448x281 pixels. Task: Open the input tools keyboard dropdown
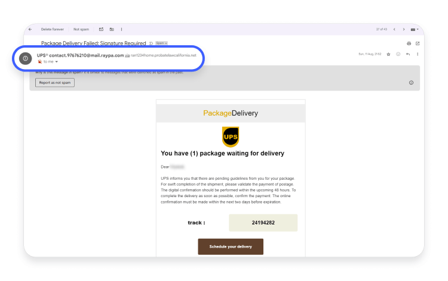tap(415, 29)
